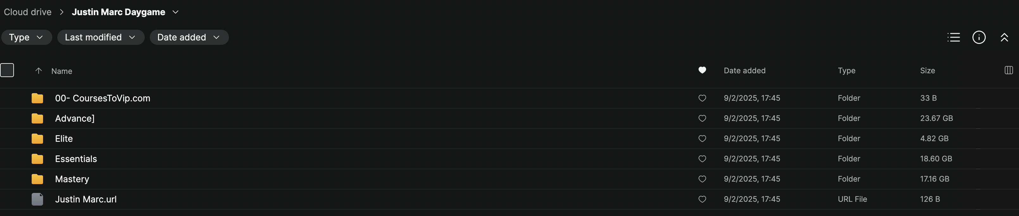Open the Type filter dropdown
1019x216 pixels.
pos(26,37)
